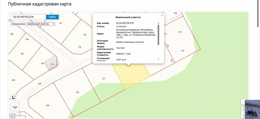The width and height of the screenshot is (260, 119).
Task: Open the земельный участок type dropdown
Action: 33,24
